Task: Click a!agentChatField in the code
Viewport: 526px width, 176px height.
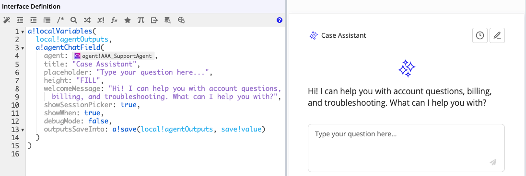Action: pos(68,48)
